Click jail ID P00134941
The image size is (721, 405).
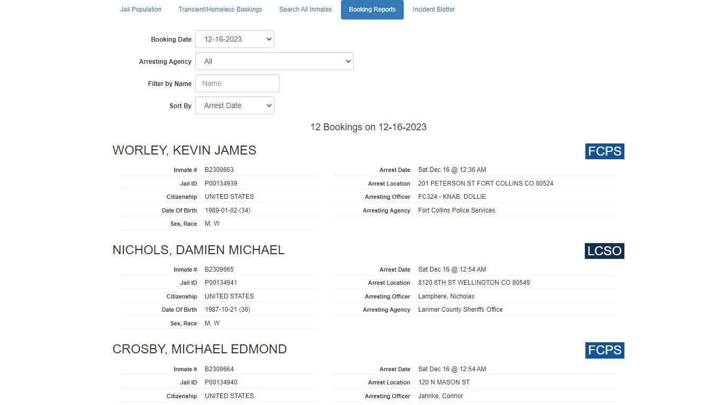pyautogui.click(x=221, y=283)
